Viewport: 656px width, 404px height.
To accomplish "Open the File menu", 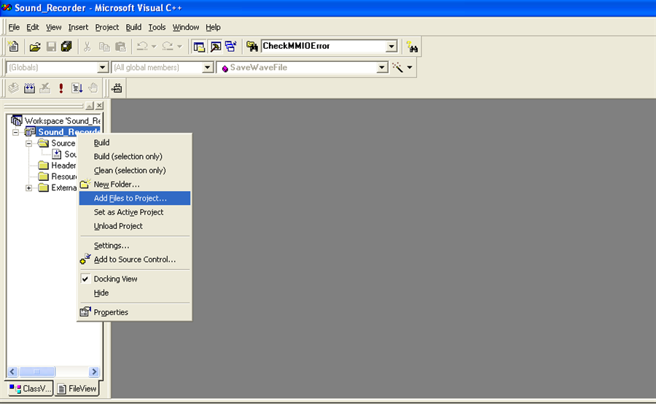I will coord(15,27).
